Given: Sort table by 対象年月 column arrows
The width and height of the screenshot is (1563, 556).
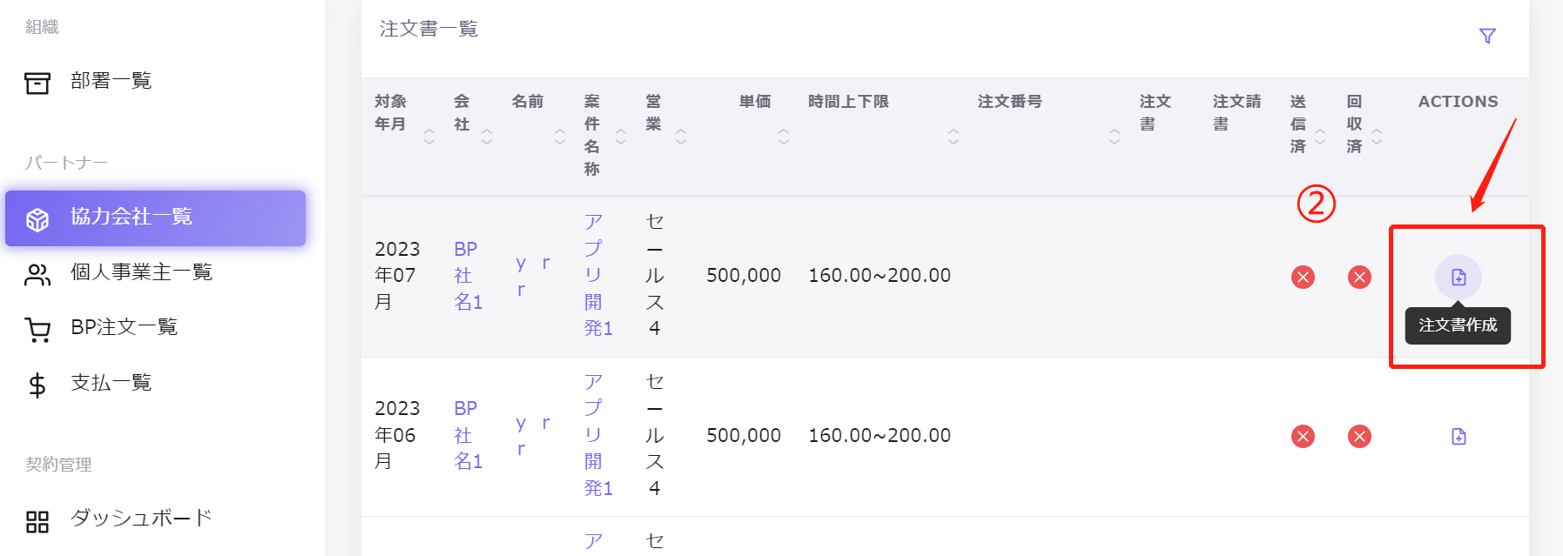Looking at the screenshot, I should [429, 136].
